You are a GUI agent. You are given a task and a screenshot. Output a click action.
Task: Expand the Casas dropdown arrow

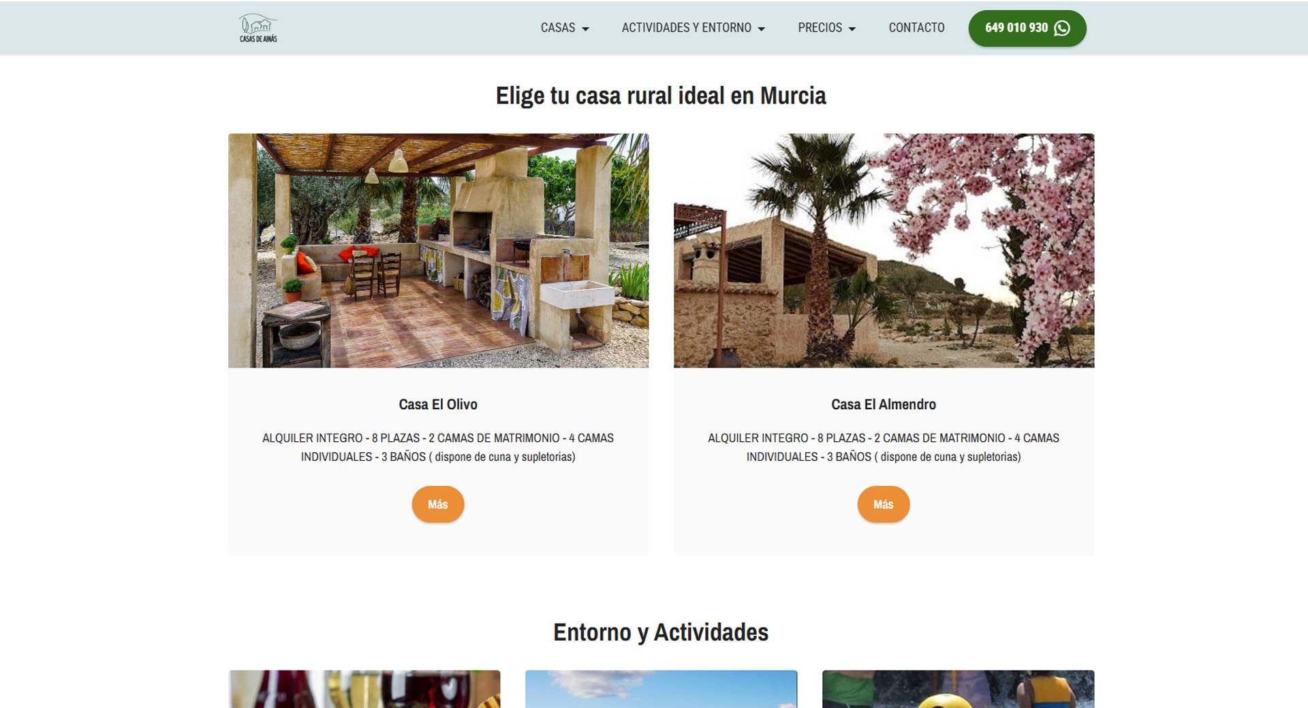(586, 29)
